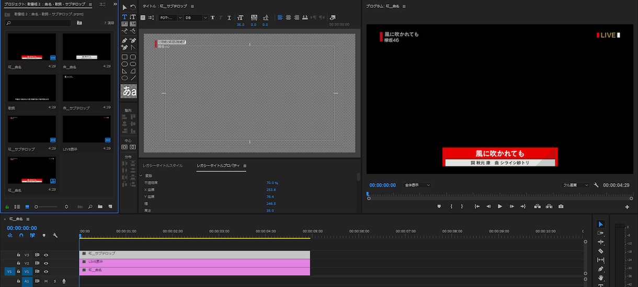Switch to レガシータイトルスタイル tab
The width and height of the screenshot is (638, 287).
click(x=163, y=165)
